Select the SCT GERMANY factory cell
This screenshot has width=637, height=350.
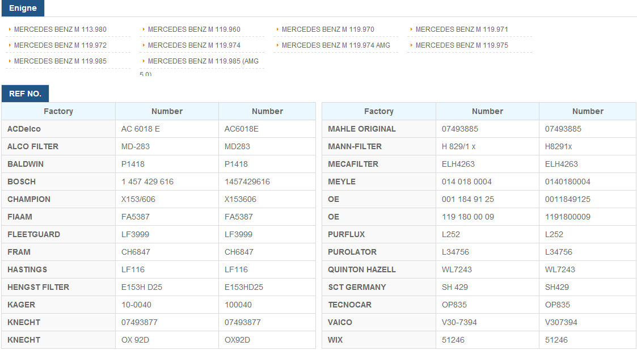[x=379, y=287]
